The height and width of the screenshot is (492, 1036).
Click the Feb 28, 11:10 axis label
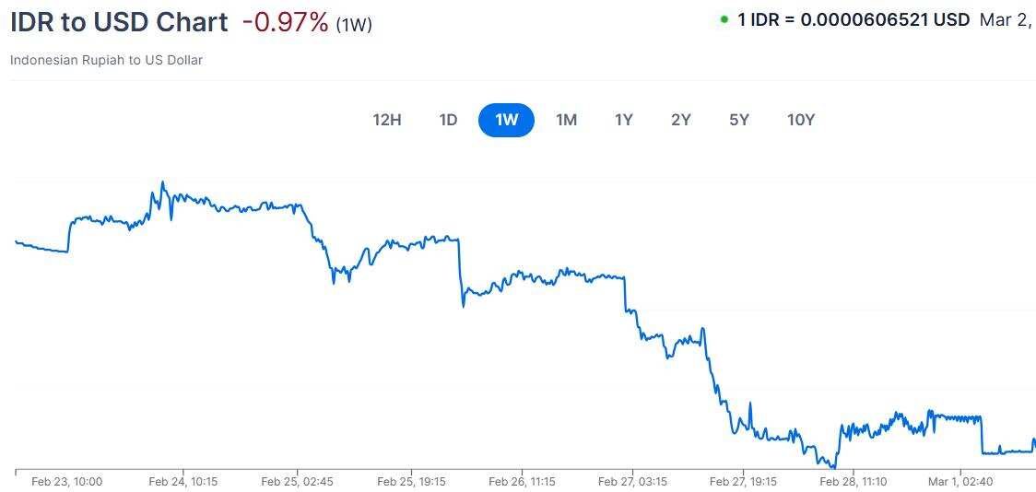click(x=853, y=481)
